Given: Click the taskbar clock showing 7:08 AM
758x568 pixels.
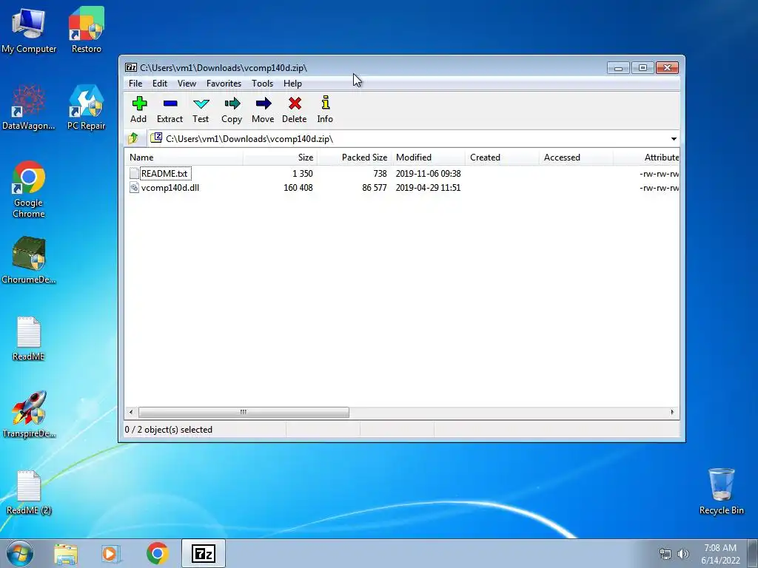Looking at the screenshot, I should [720, 554].
